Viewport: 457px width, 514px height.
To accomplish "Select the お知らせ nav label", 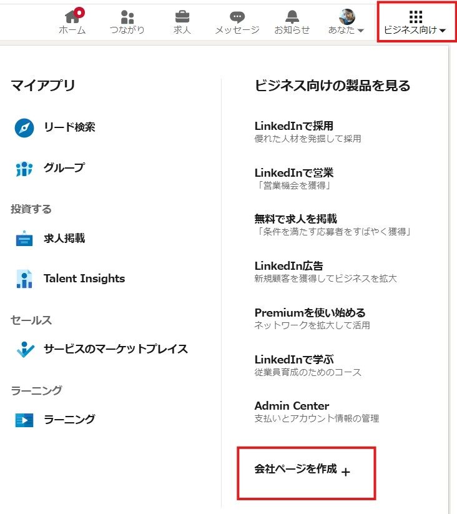I will (x=292, y=30).
